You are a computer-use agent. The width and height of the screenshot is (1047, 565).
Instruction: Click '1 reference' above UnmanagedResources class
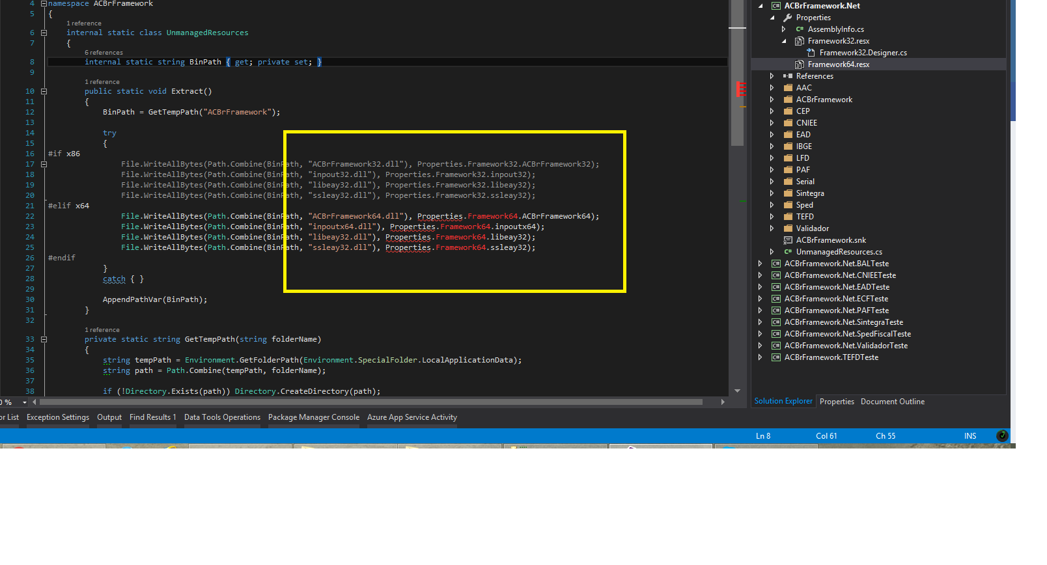pos(84,23)
